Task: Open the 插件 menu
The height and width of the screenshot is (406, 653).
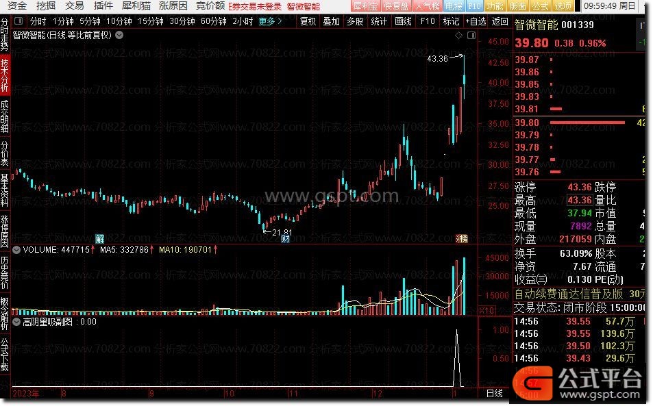Action: (103, 6)
